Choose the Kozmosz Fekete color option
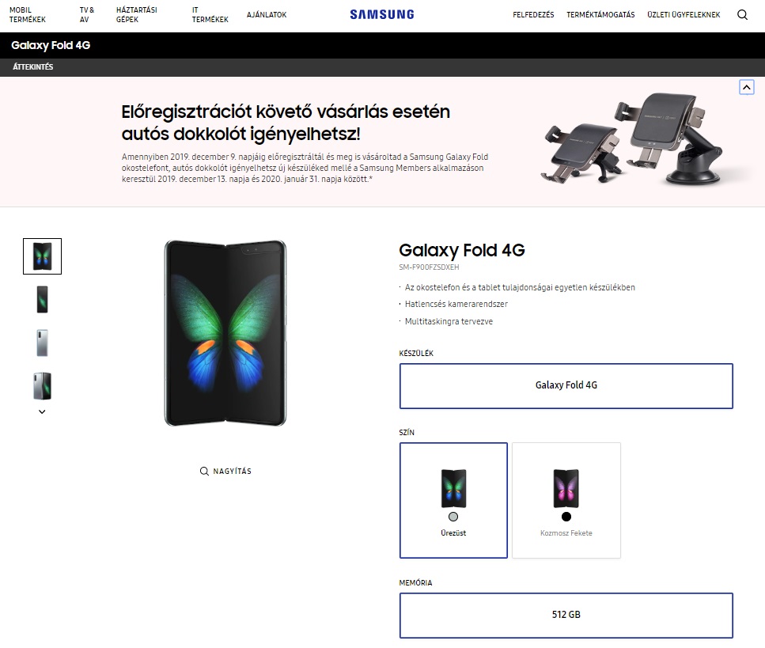765x648 pixels. pos(566,500)
